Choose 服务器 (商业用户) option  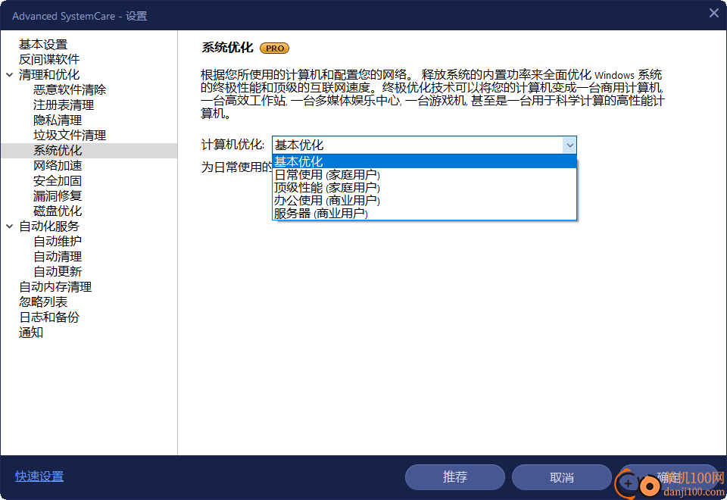click(424, 214)
